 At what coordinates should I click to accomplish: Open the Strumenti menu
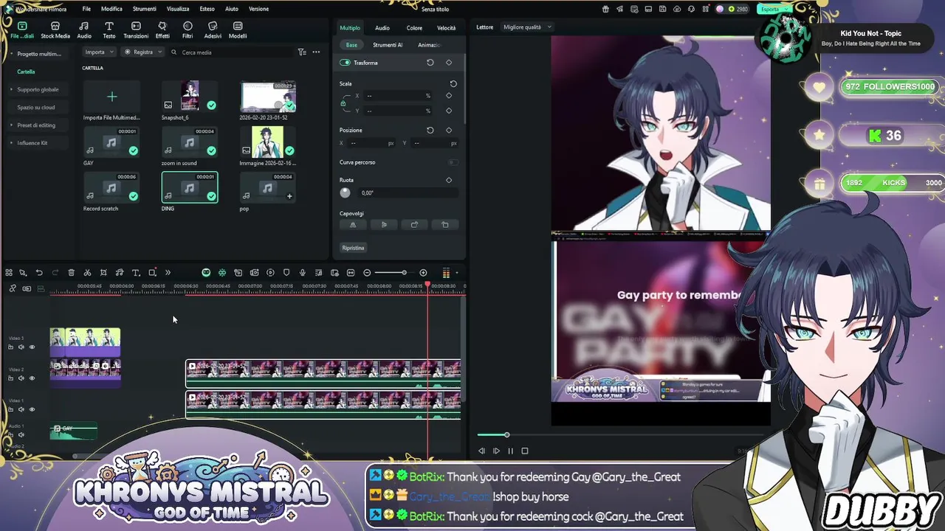[144, 9]
